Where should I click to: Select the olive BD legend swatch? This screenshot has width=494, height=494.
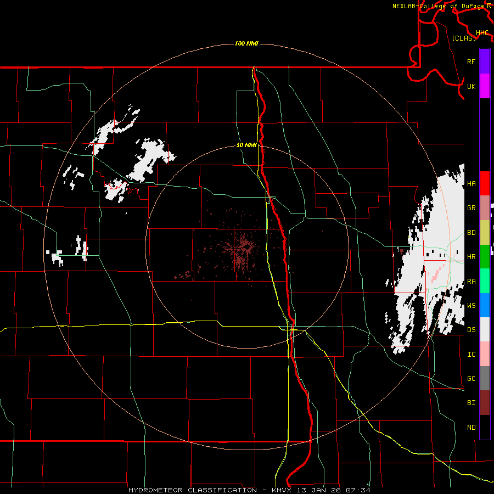[485, 232]
